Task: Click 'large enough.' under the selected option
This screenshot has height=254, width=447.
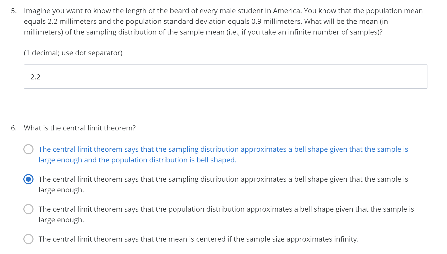Action: pyautogui.click(x=61, y=190)
